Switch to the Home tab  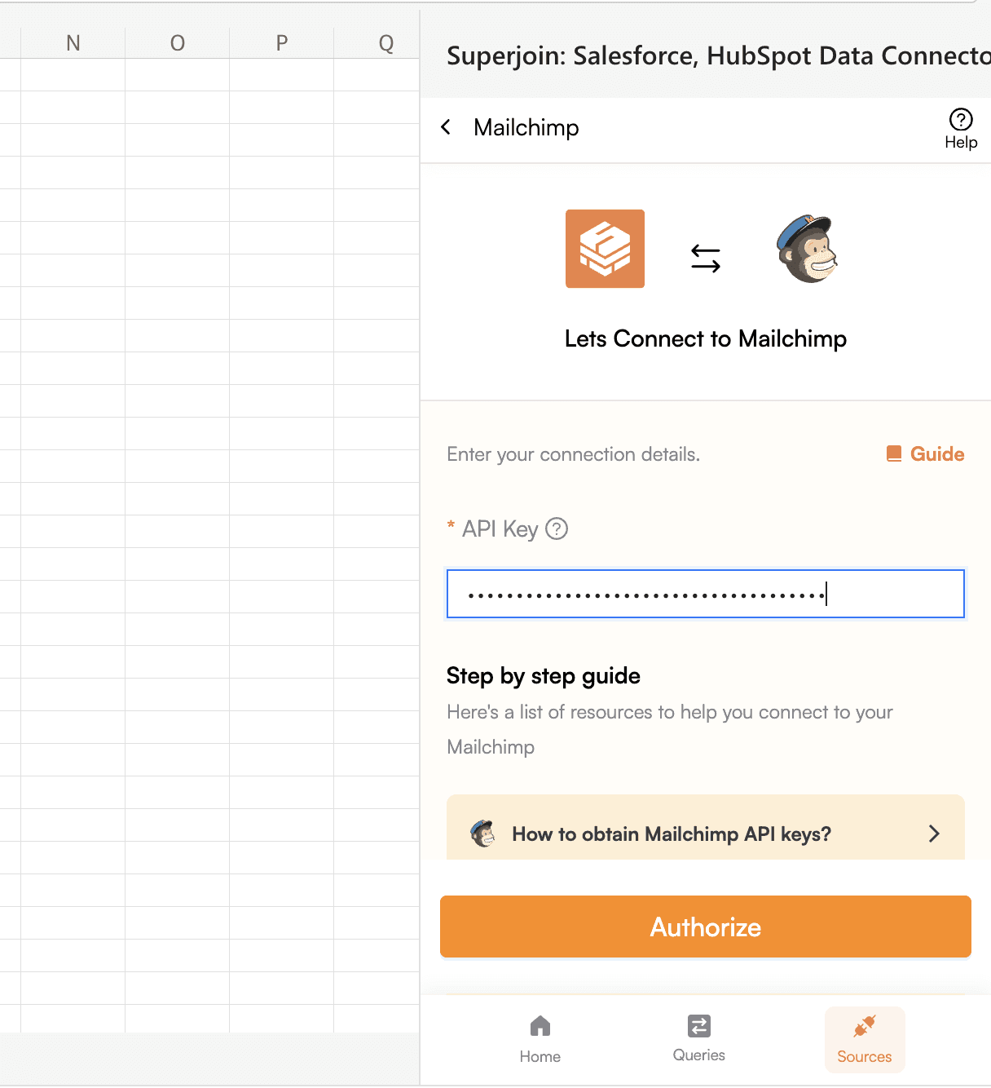pyautogui.click(x=540, y=1039)
